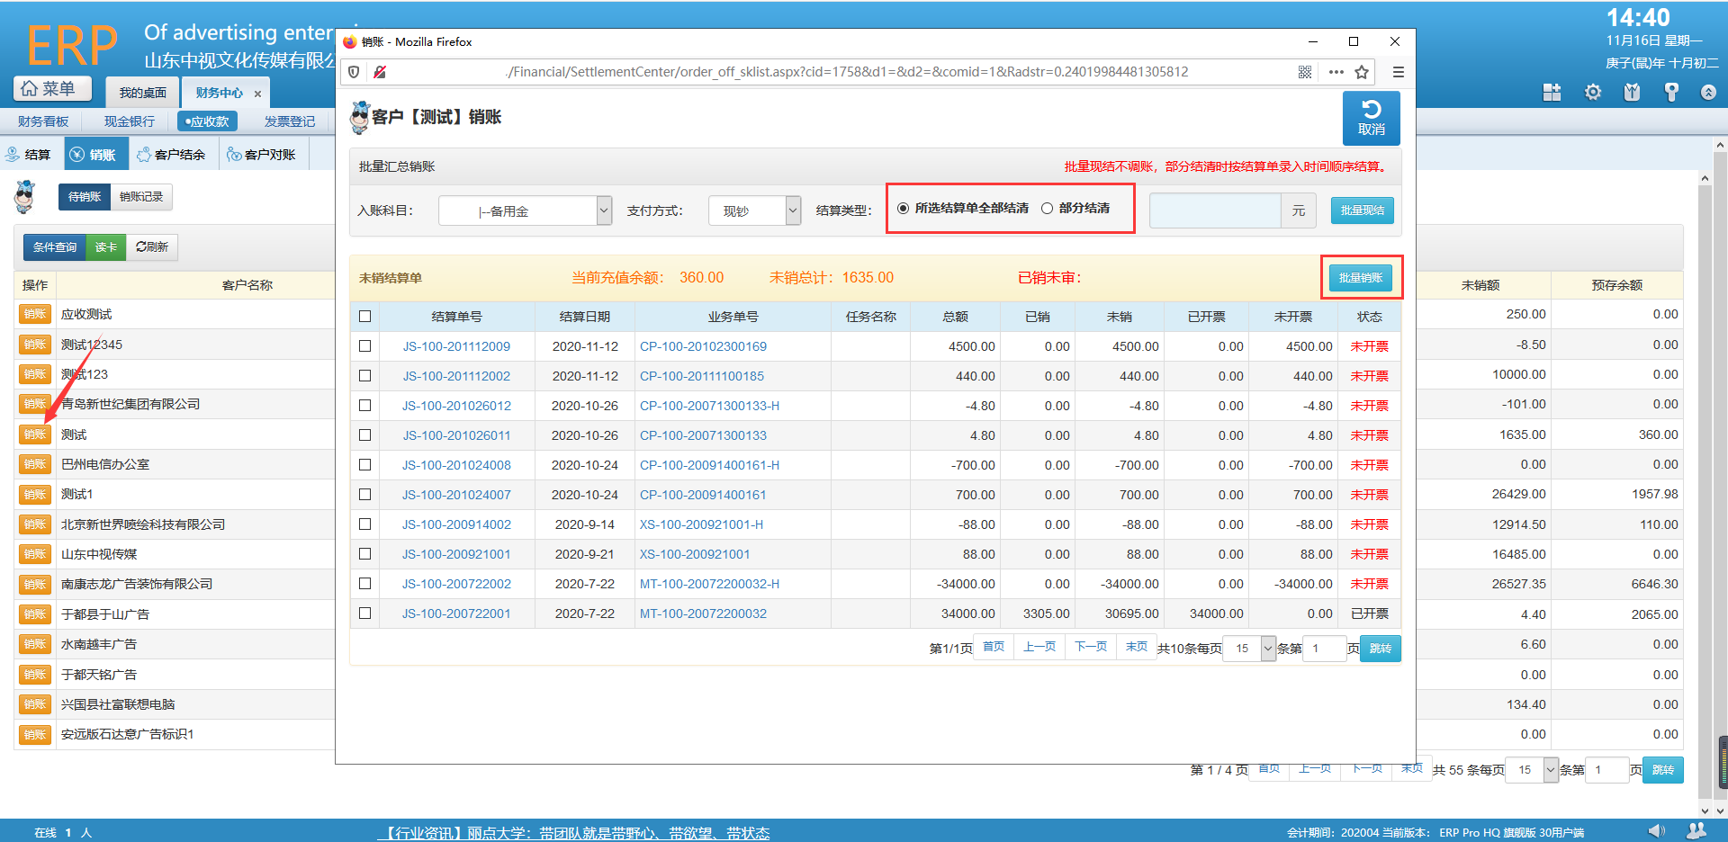Viewport: 1728px width, 842px height.
Task: Check the row JS-100-201112002
Action: 364,376
